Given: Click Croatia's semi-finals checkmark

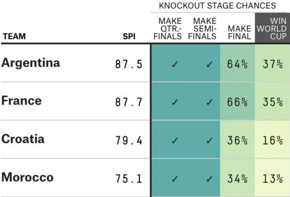Looking at the screenshot, I should click(x=209, y=141).
